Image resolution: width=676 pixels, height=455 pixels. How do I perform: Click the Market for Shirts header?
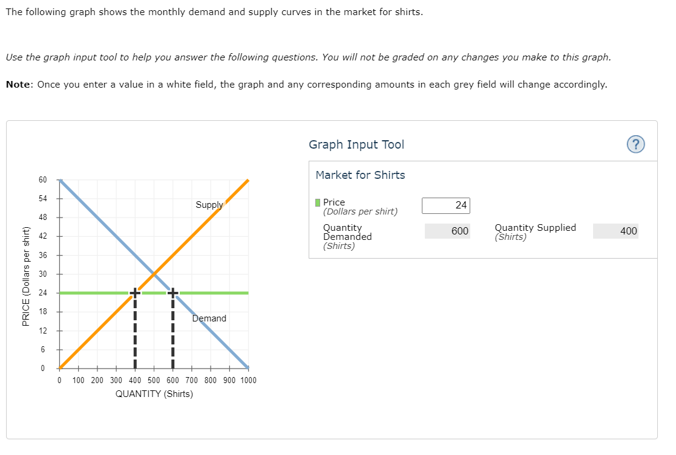(x=360, y=175)
